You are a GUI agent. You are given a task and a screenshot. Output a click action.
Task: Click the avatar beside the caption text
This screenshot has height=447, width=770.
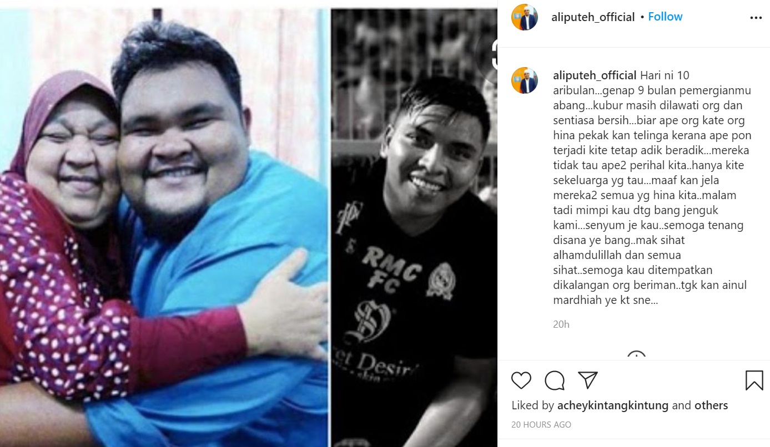[525, 80]
